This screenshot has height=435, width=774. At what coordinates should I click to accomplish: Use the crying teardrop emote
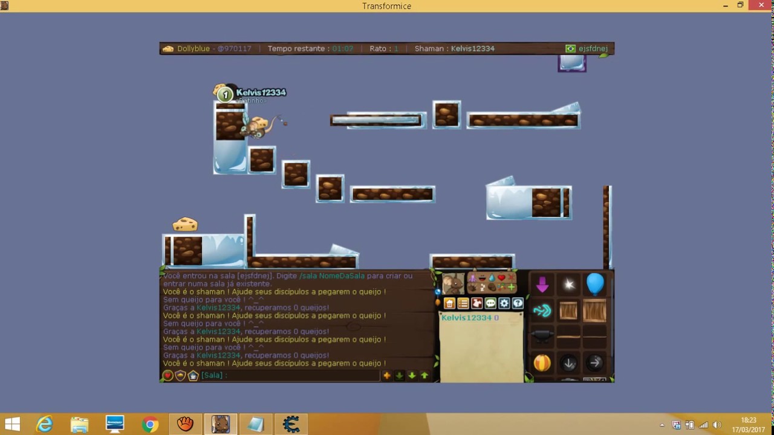click(492, 278)
